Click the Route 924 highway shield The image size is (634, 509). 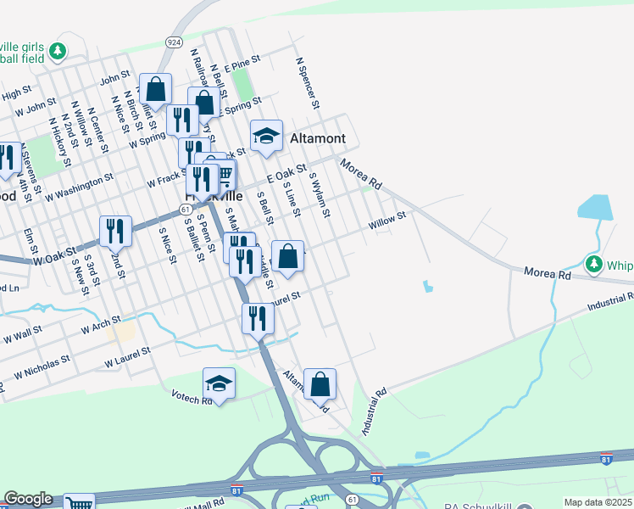tap(174, 42)
